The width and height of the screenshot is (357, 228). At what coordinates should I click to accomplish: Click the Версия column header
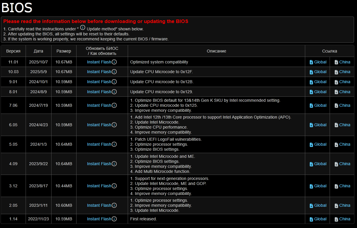tap(13, 51)
